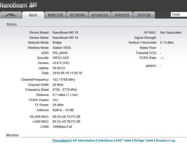This screenshot has height=145, width=187.
Task: Click the Throughput monitor link
Action: tap(61, 140)
